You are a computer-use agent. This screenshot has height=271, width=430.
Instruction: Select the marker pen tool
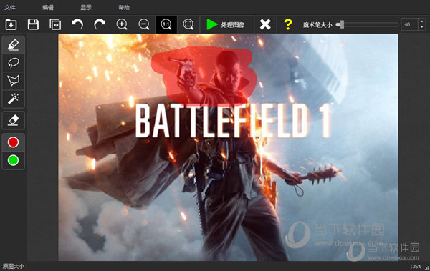pyautogui.click(x=13, y=45)
